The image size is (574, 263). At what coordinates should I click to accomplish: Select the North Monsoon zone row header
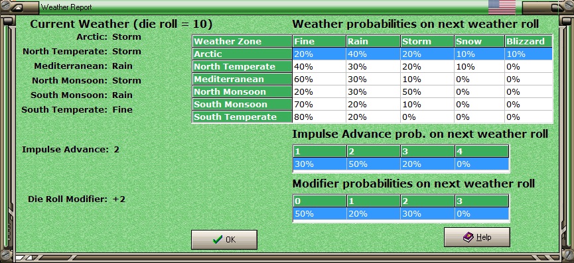(x=242, y=91)
